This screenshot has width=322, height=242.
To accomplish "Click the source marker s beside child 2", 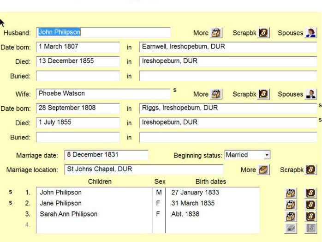I will click(11, 203).
